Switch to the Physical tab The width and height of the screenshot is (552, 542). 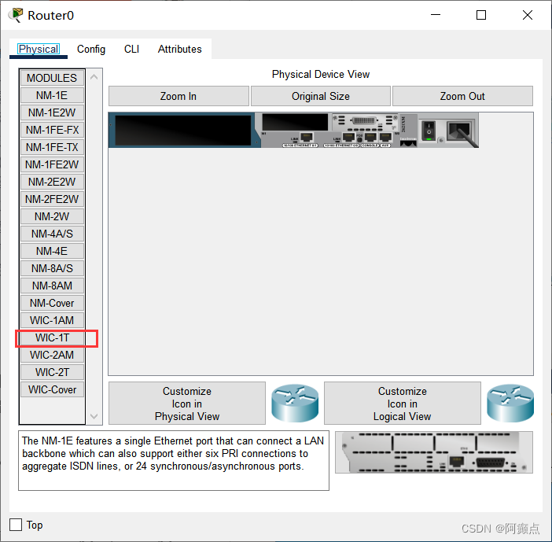[39, 49]
